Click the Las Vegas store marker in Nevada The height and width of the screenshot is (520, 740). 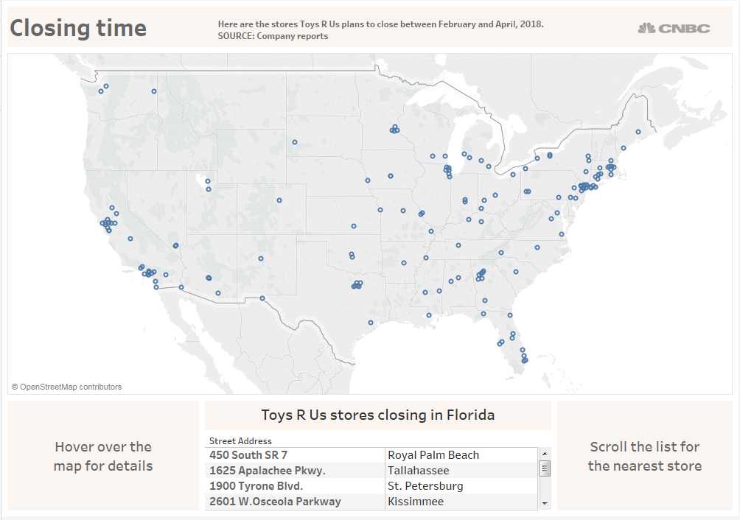(x=175, y=245)
